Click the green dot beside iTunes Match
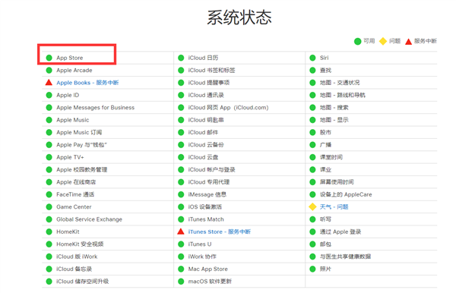 pos(181,219)
